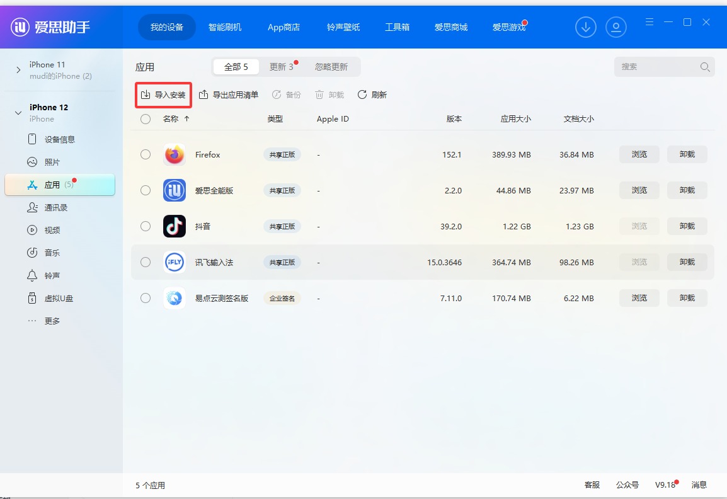Select the 易点云测签名版 row checkbox
This screenshot has width=727, height=499.
coord(146,298)
